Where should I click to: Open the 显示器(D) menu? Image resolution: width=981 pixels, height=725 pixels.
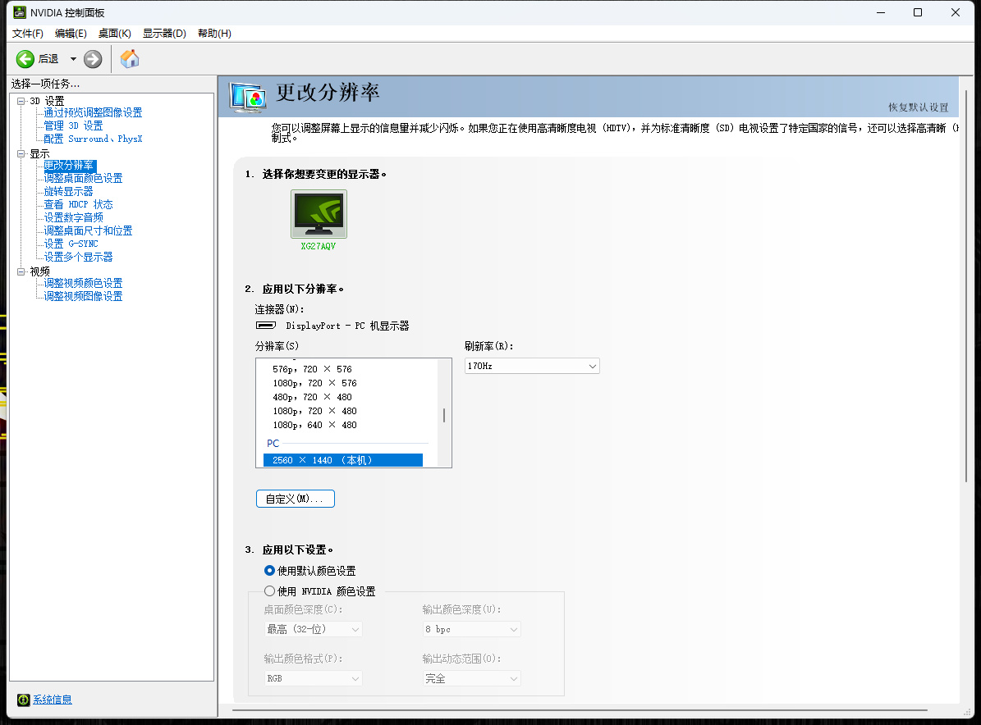(164, 33)
